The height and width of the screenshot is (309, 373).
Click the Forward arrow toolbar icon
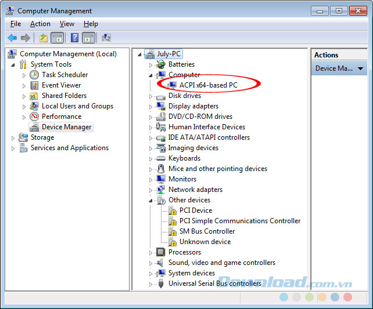point(26,38)
